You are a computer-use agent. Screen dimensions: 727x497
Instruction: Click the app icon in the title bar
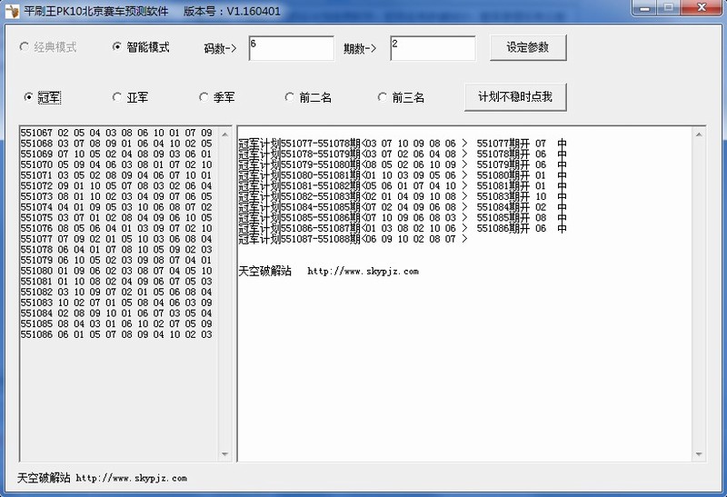point(12,11)
